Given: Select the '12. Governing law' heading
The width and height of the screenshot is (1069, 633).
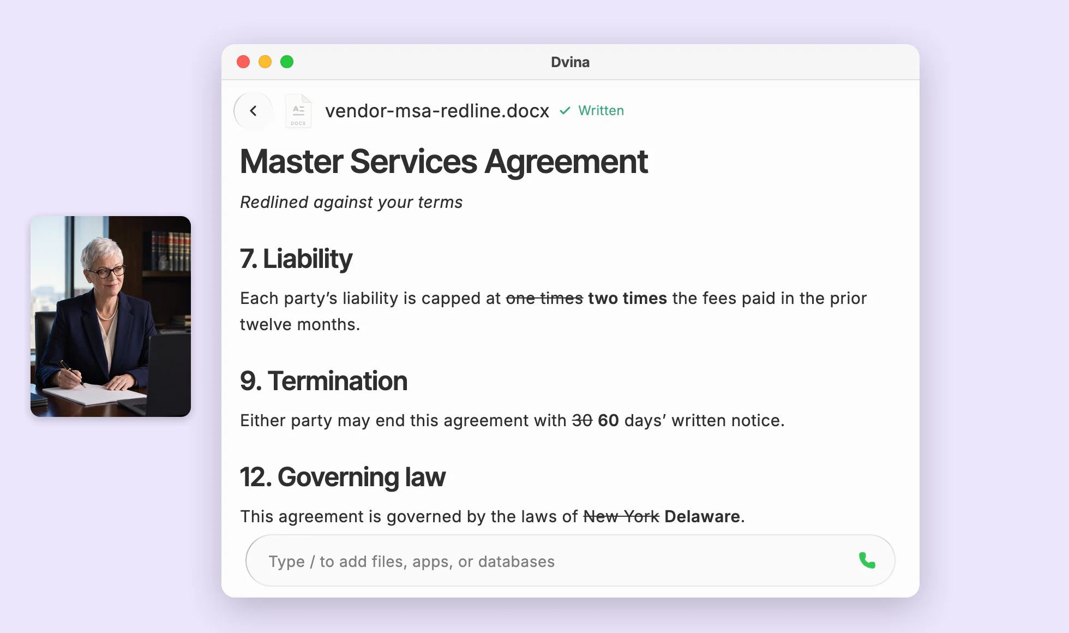Looking at the screenshot, I should tap(343, 477).
